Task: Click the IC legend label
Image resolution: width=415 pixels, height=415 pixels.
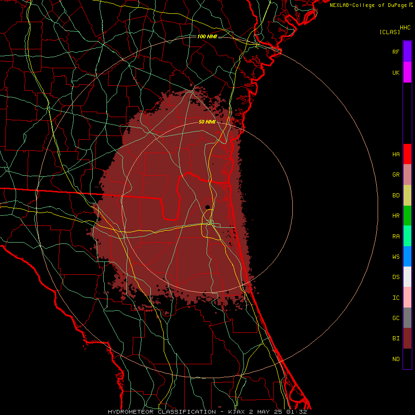Action: pos(396,298)
